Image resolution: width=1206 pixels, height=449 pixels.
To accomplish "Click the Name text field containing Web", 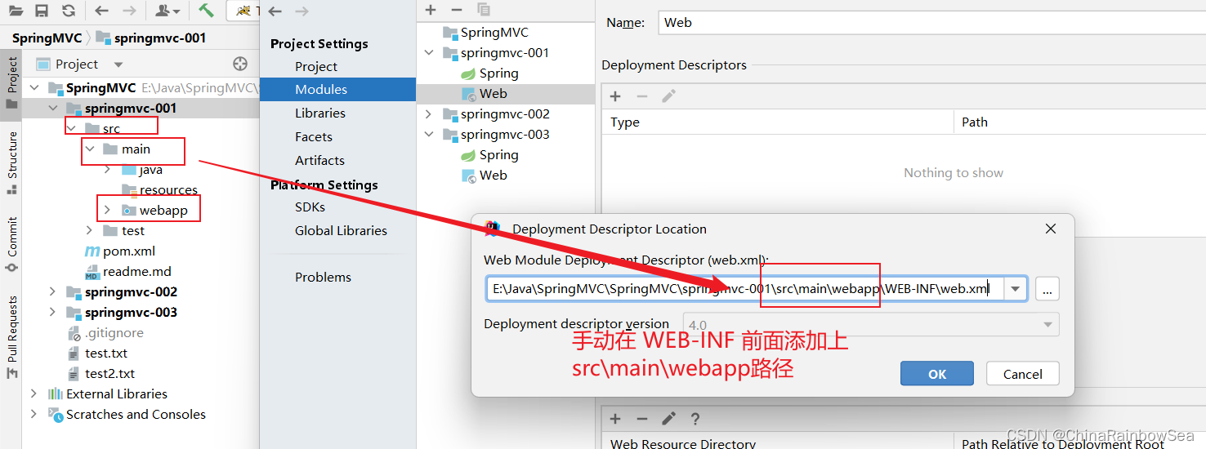I will [930, 23].
